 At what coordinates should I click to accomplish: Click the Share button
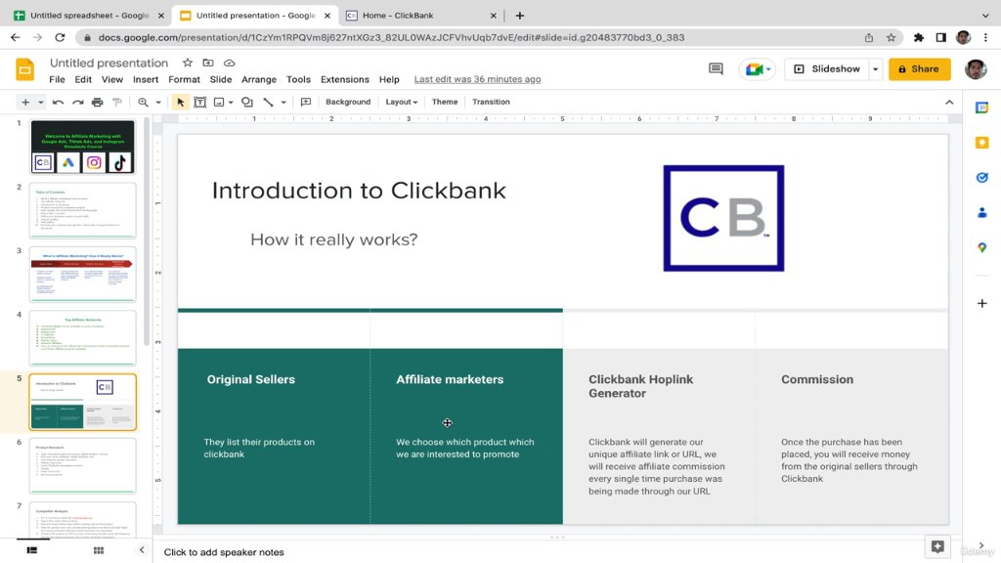pos(919,69)
